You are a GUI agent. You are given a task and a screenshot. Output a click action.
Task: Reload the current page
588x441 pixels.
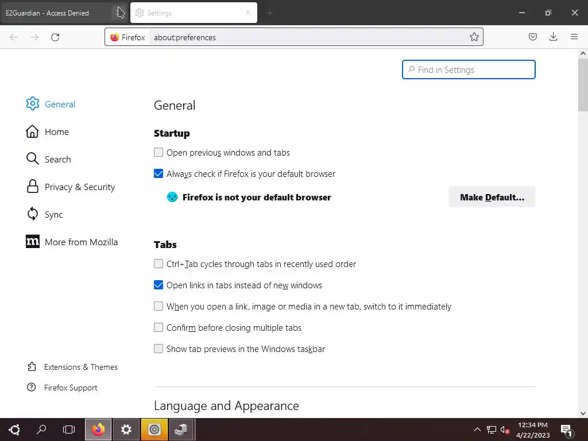click(55, 37)
